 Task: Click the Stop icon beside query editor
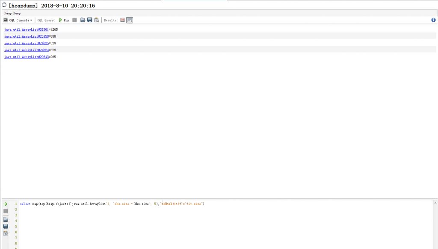[x=6, y=211]
